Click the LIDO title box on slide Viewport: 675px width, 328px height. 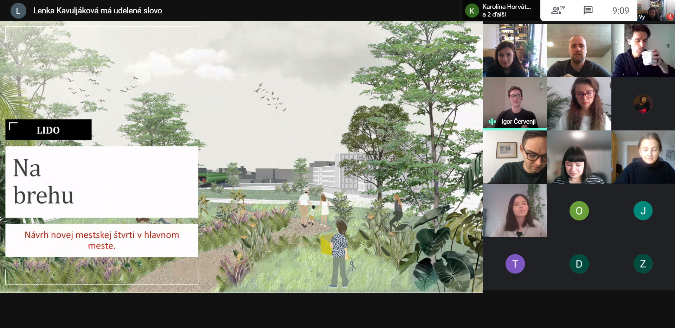[49, 130]
